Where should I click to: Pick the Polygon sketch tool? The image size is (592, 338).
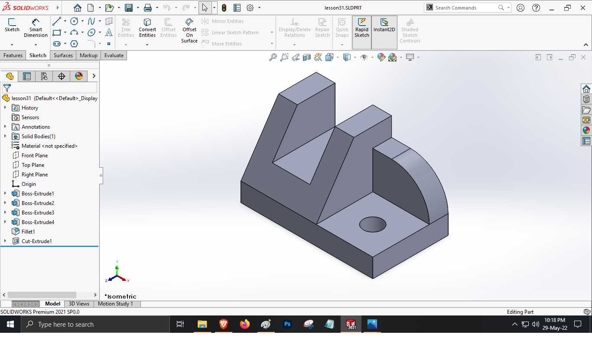coord(74,44)
